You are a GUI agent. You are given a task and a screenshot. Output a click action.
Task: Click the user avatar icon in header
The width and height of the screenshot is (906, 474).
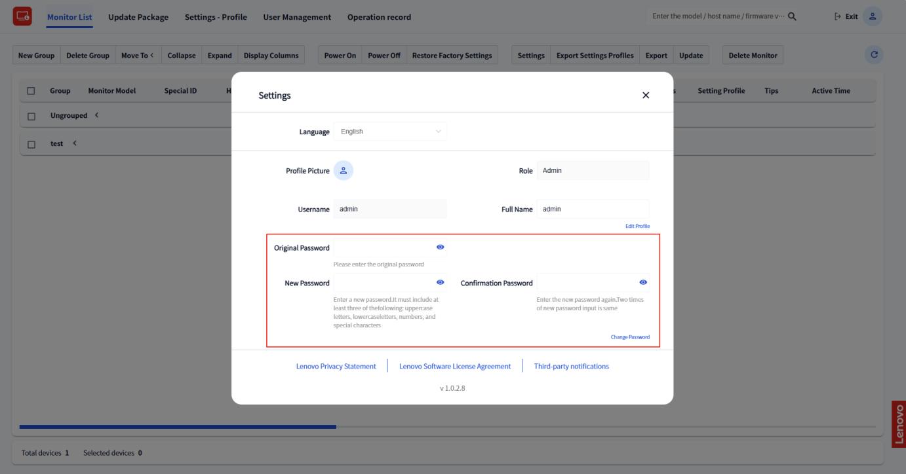pyautogui.click(x=872, y=16)
